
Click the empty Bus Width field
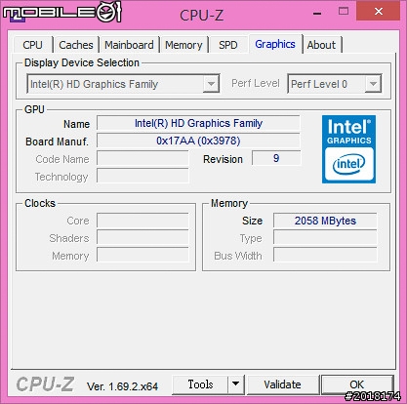tap(325, 256)
